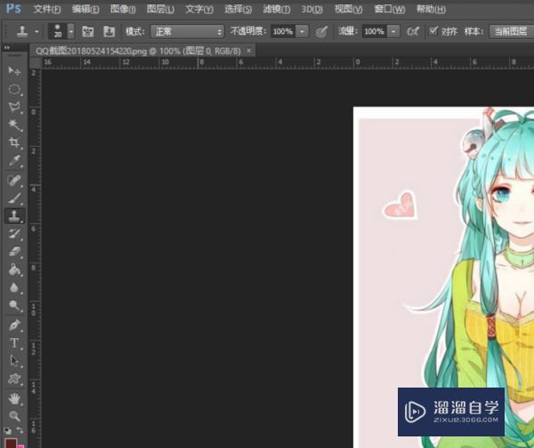Open the Clone Source panel icon
The width and height of the screenshot is (534, 448).
(x=109, y=32)
